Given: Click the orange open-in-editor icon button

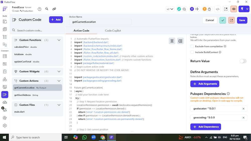Looking at the screenshot, I should pyautogui.click(x=231, y=20).
